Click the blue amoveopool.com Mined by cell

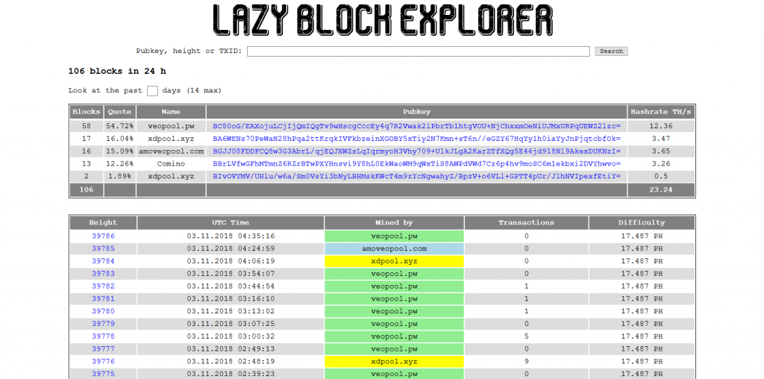[394, 248]
